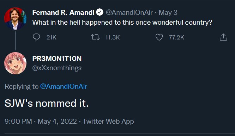View the 11.3K retweets count
Image resolution: width=235 pixels, height=136 pixels.
tap(113, 37)
